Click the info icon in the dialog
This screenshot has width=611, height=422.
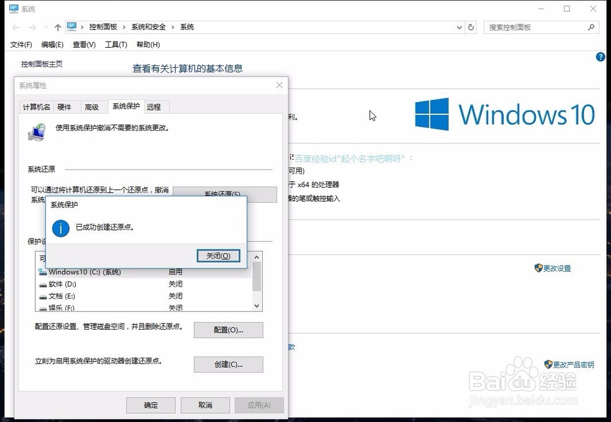(60, 229)
